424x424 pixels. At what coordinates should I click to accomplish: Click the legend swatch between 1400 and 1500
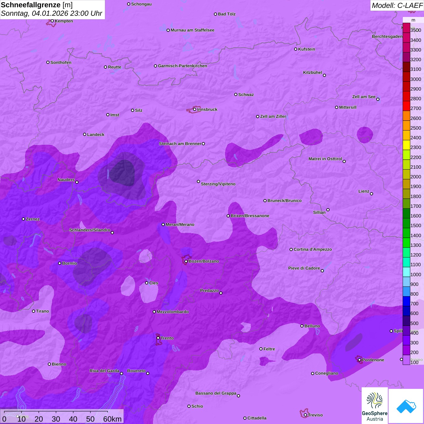[x=406, y=233]
